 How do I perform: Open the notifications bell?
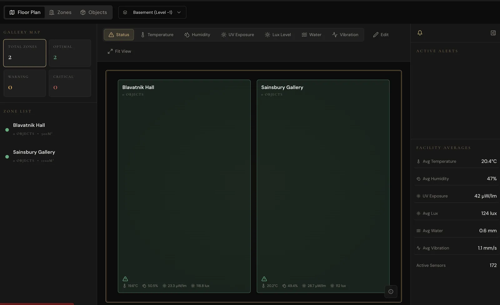(x=420, y=33)
